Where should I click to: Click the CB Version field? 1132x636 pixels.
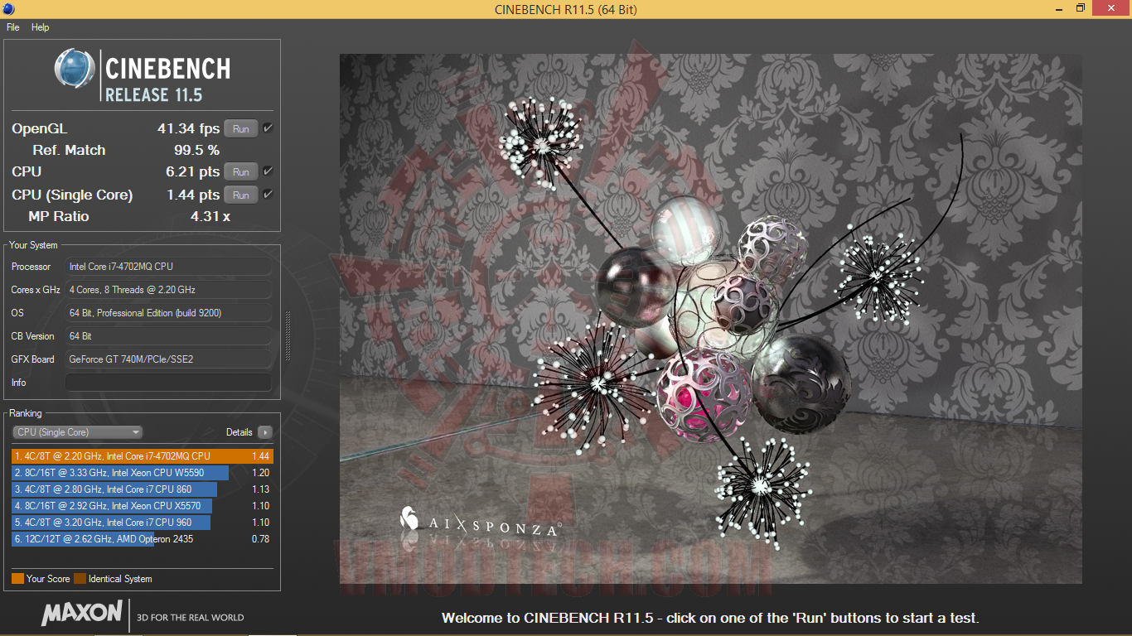[168, 336]
